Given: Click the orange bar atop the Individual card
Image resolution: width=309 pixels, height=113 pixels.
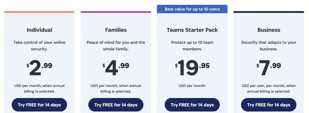Looking at the screenshot, I should (x=39, y=12).
